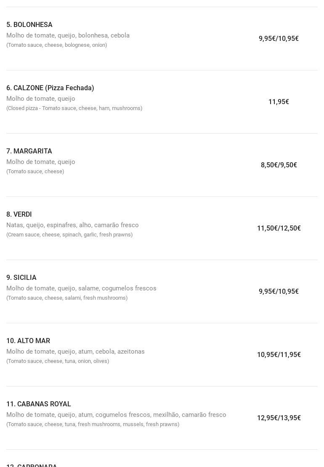
Task: Select the Alto Mar price 10,95€/11,95€
Action: coord(279,355)
